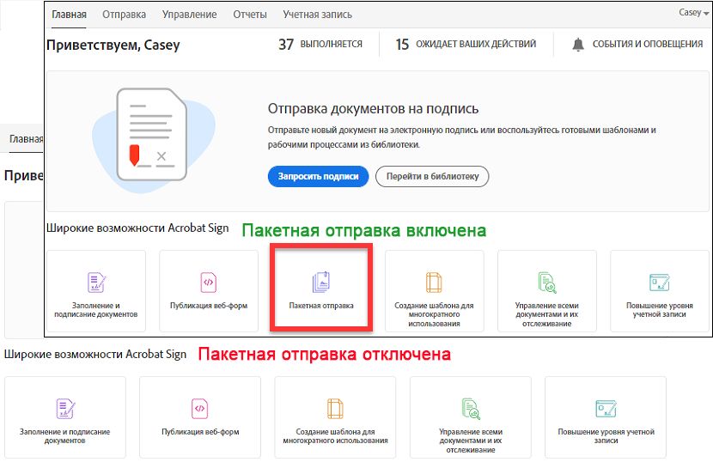The height and width of the screenshot is (462, 713).
Task: Click Создание шаблона для многократного использования label, top window
Action: point(435,314)
